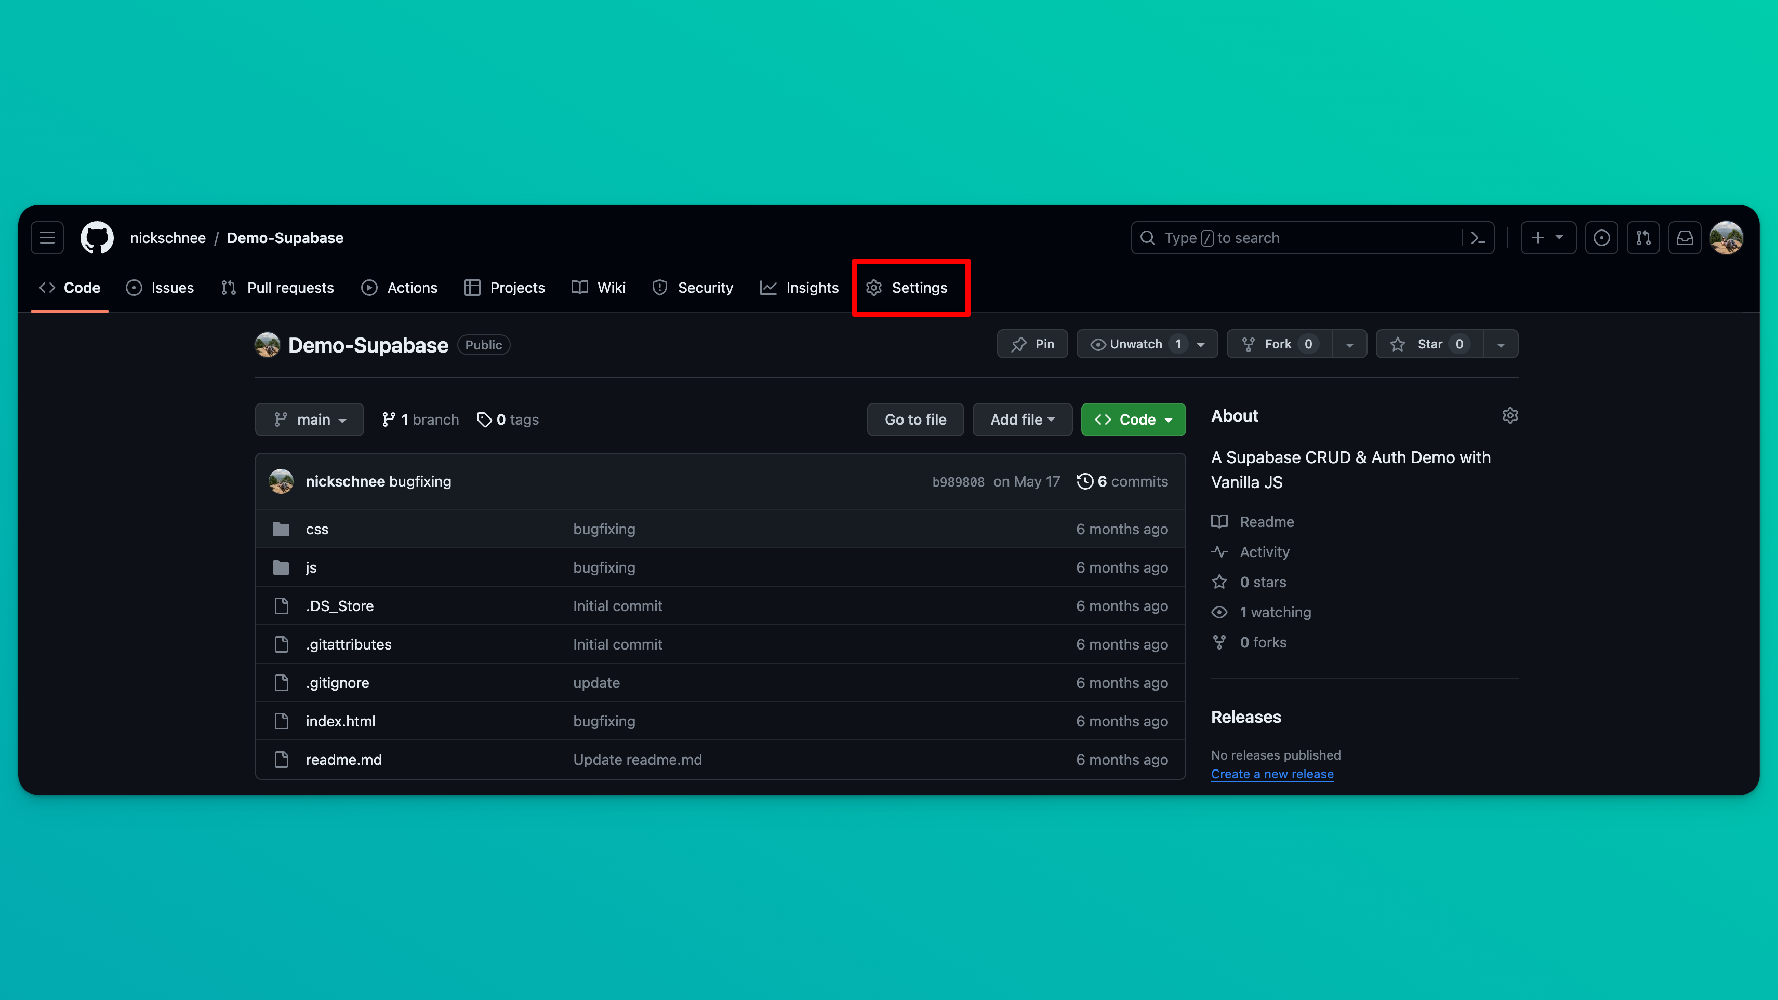The width and height of the screenshot is (1778, 1000).
Task: Star the Demo-Supabase repository
Action: [1429, 344]
